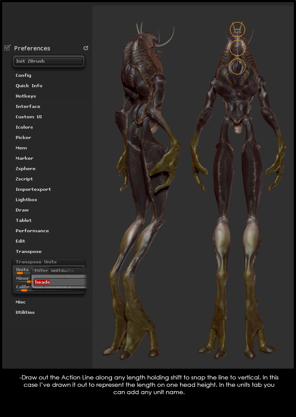The image size is (296, 417).
Task: Click the Init ZBrush button
Action: [49, 61]
